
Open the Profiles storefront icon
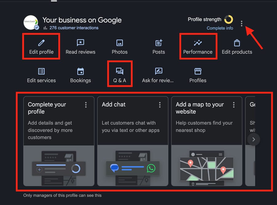click(x=198, y=71)
